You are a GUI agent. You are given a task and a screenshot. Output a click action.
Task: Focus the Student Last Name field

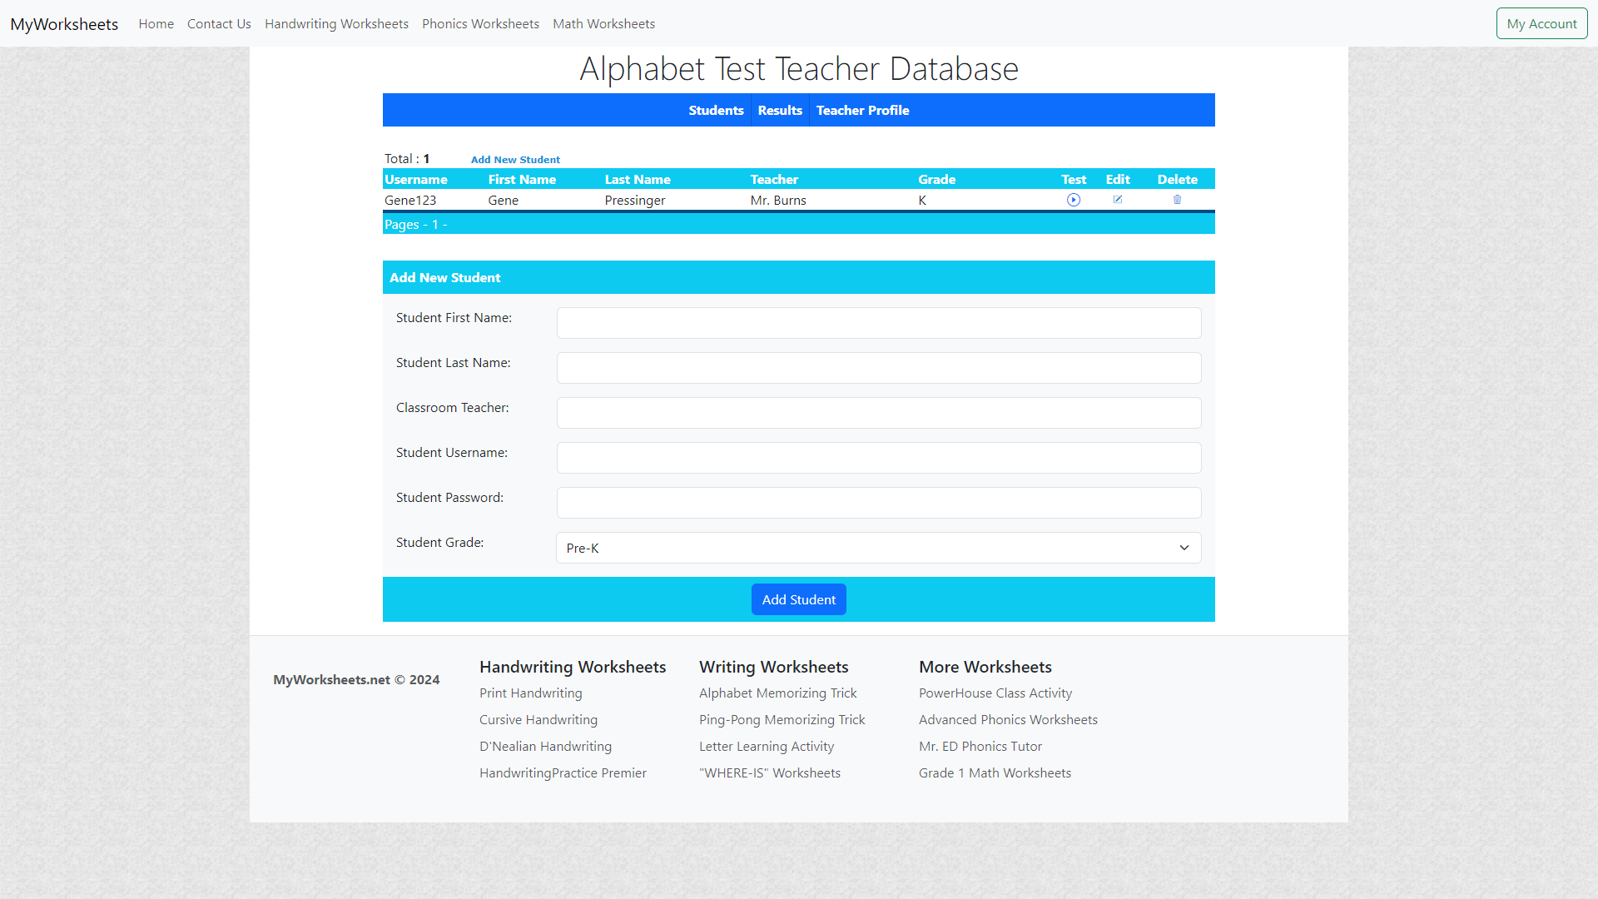click(879, 368)
